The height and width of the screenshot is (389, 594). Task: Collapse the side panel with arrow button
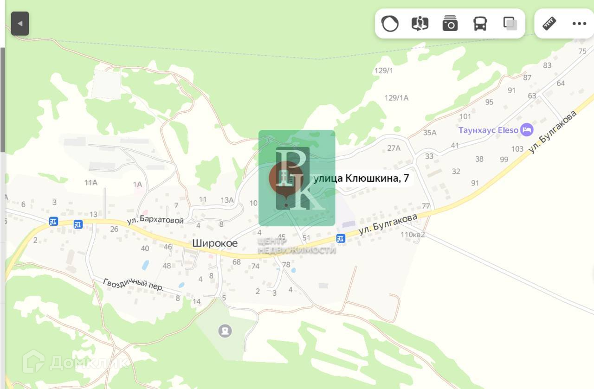coord(20,24)
